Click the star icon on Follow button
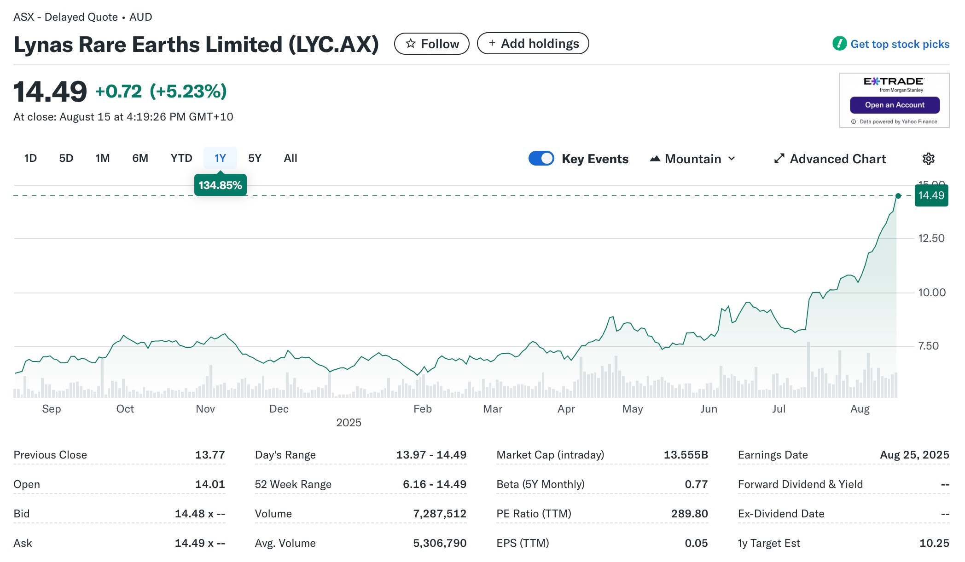The height and width of the screenshot is (562, 965). pyautogui.click(x=411, y=44)
